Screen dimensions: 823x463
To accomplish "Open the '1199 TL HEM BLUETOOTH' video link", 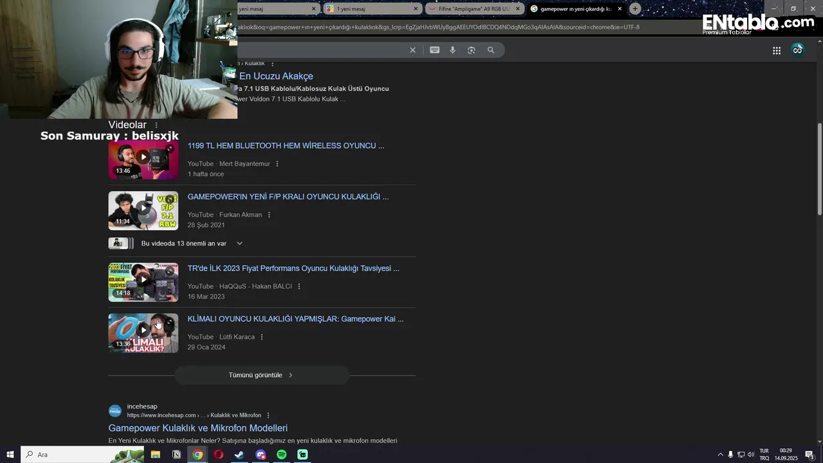I will pos(285,146).
